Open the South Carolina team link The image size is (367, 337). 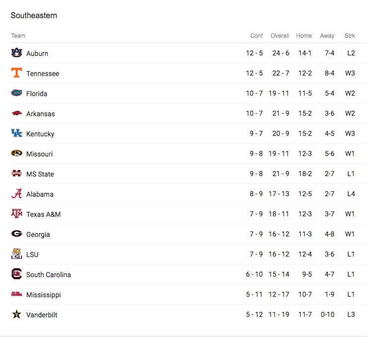tap(49, 275)
